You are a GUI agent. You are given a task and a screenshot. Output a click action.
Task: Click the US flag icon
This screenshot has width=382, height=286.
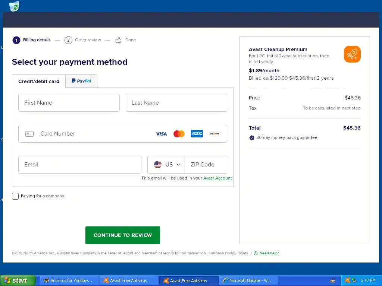coord(158,165)
